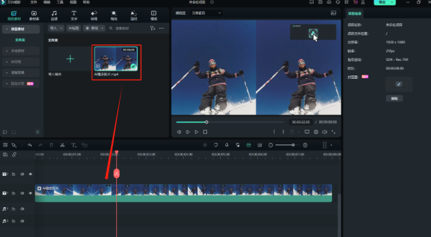Hide the video track 1 with eye icon
This screenshot has height=237, width=431.
30,193
